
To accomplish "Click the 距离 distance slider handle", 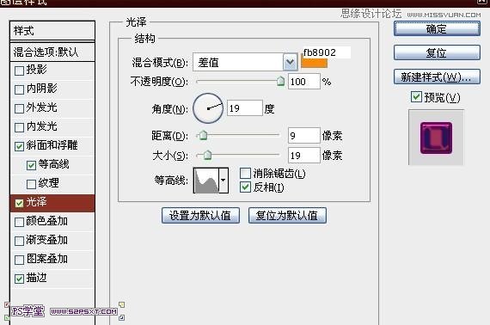I will click(203, 135).
